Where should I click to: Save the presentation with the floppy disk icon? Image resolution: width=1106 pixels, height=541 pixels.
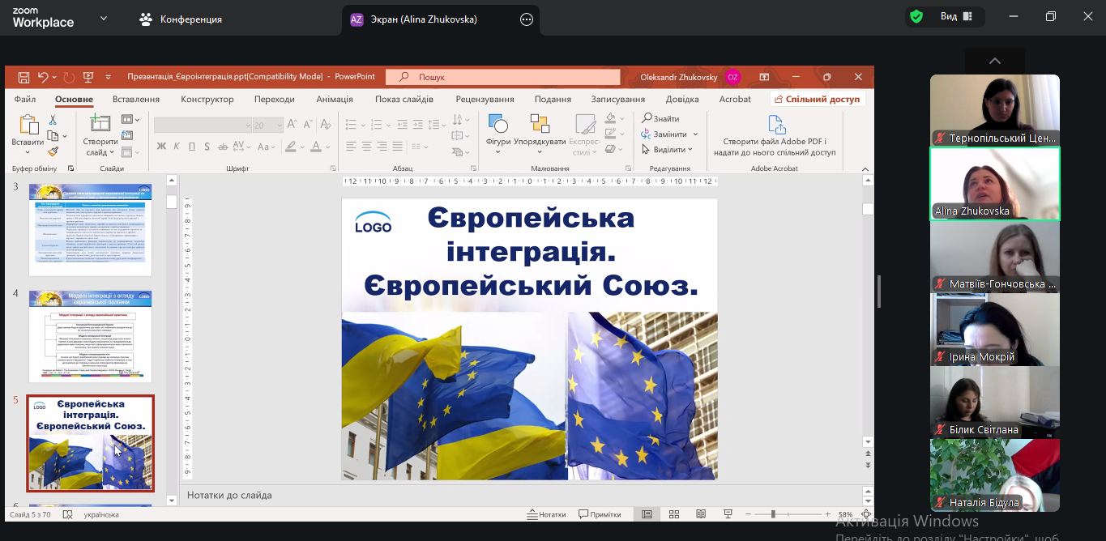coord(24,77)
